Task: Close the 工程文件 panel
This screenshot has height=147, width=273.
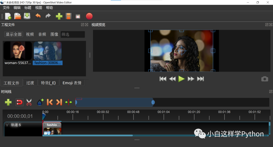Action: (86, 25)
